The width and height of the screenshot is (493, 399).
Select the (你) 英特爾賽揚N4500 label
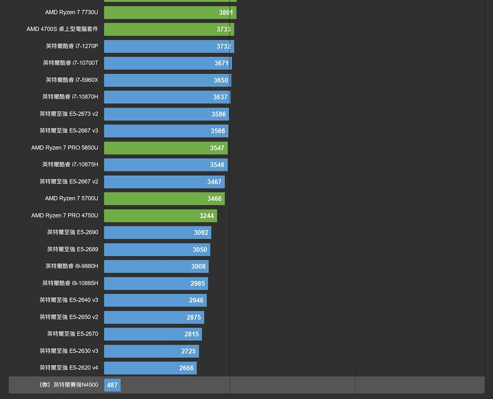coord(69,385)
